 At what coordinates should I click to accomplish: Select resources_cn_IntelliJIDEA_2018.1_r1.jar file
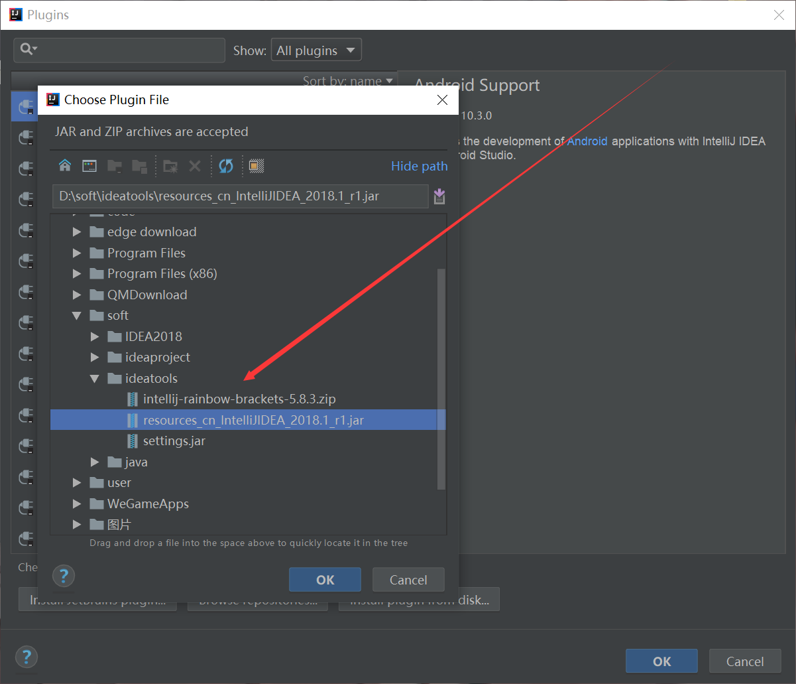248,420
